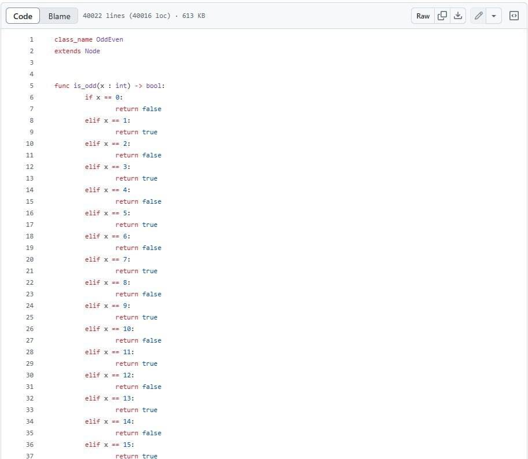This screenshot has height=459, width=528.
Task: Open the symbols panel icon
Action: (x=514, y=16)
